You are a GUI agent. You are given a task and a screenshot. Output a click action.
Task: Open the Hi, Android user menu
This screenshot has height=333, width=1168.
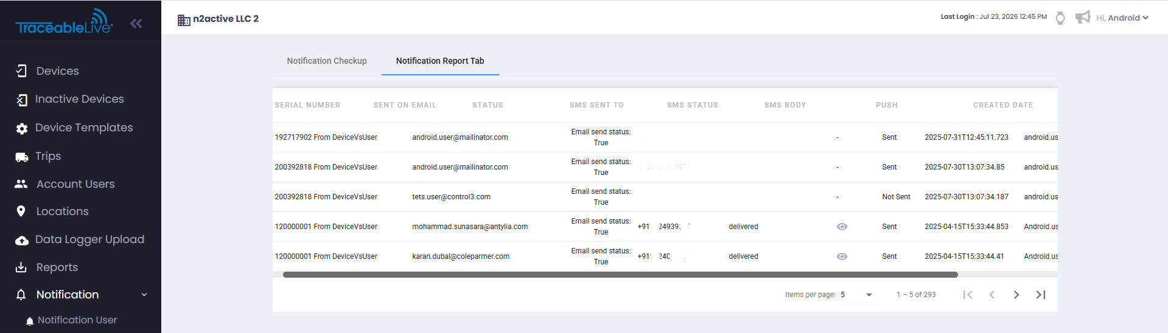coord(1122,18)
